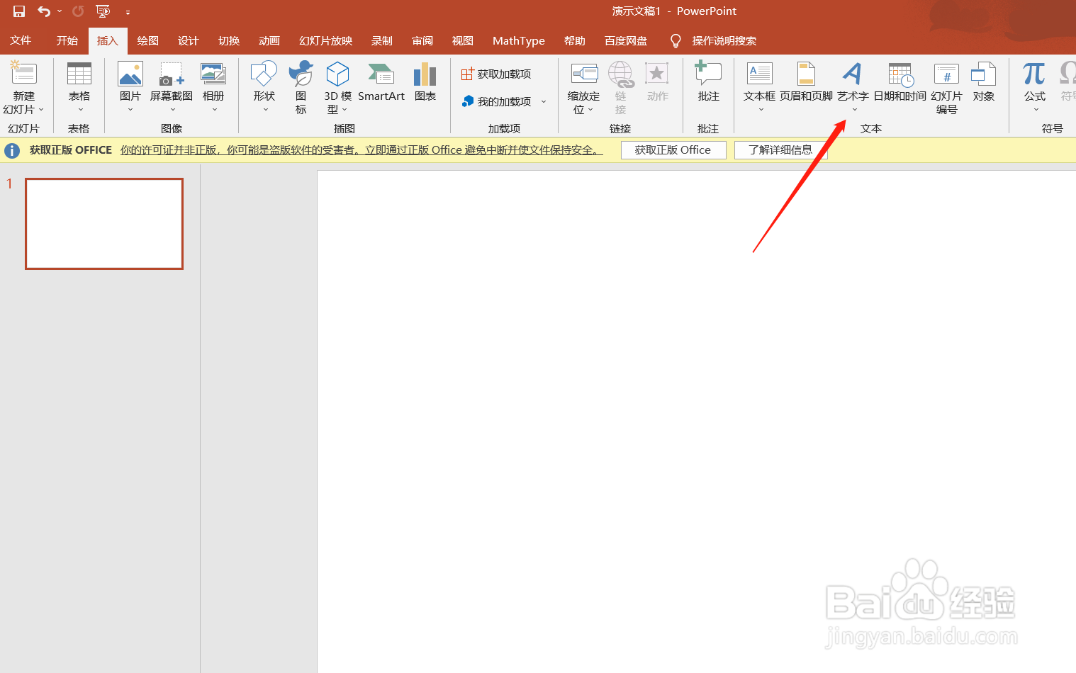
Task: Insert a 3D model (3D 模型)
Action: (x=337, y=88)
